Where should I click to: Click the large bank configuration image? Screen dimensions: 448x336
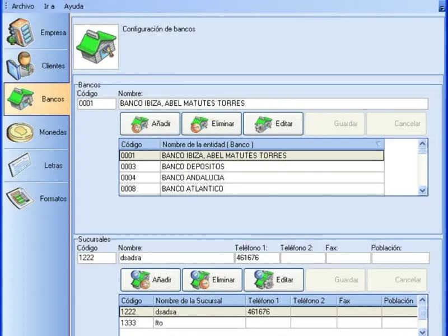96,46
